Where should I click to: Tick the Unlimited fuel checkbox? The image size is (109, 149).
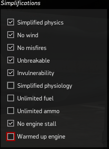click(11, 98)
